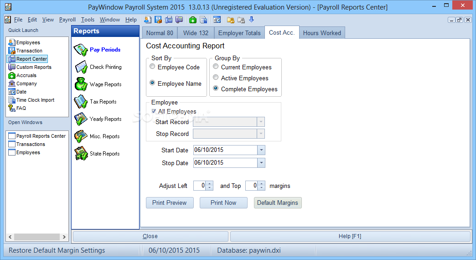Uncheck the All Employees checkbox
Image resolution: width=476 pixels, height=260 pixels.
point(154,111)
